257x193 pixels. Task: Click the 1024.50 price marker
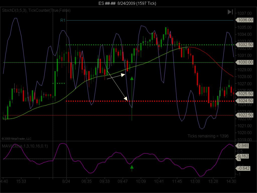(x=244, y=101)
